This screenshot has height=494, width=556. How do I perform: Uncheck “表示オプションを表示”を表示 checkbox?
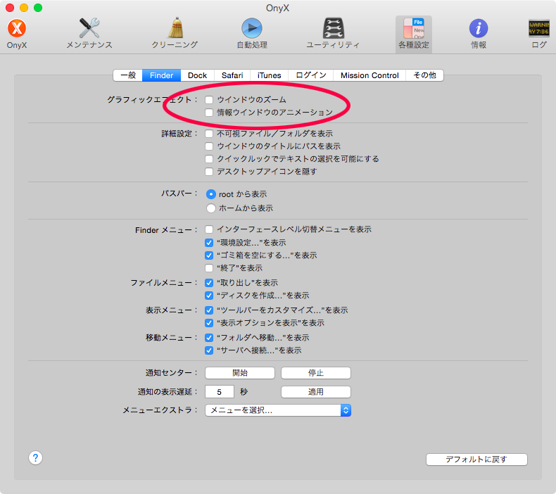coord(209,323)
